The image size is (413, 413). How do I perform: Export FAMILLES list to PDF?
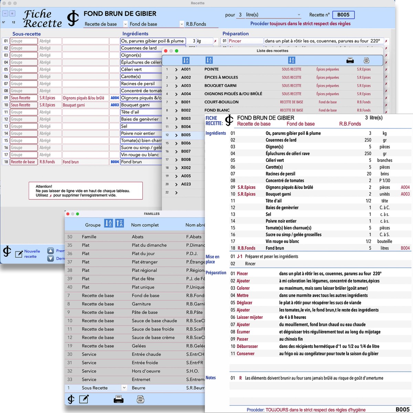(x=140, y=399)
